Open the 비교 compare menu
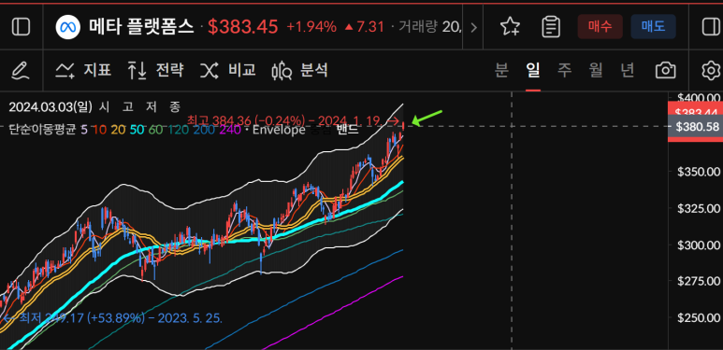Image resolution: width=723 pixels, height=350 pixels. [228, 70]
